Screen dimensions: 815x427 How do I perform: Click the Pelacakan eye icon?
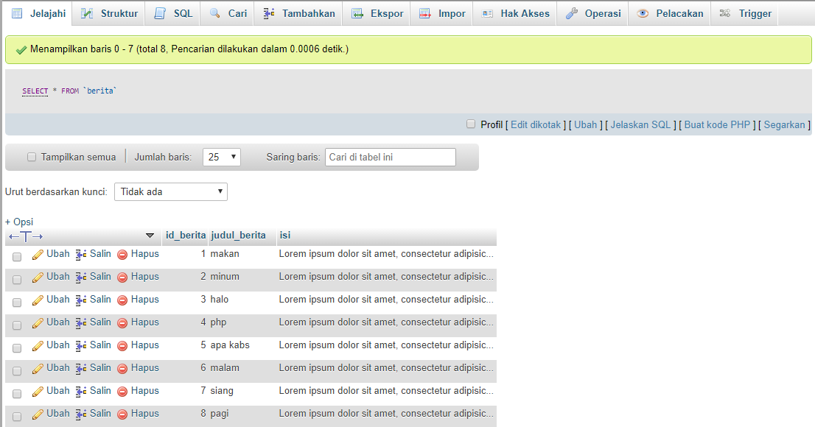(x=643, y=13)
